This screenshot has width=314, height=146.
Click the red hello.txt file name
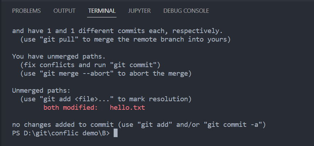[128, 108]
